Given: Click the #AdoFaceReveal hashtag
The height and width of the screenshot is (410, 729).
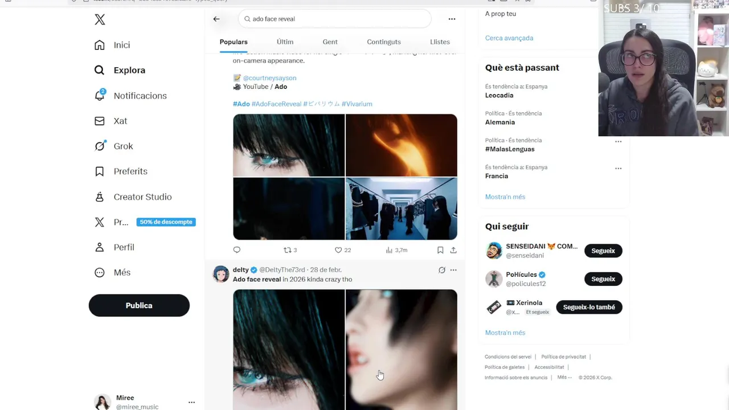Looking at the screenshot, I should (x=276, y=104).
